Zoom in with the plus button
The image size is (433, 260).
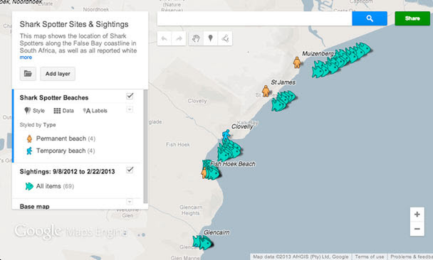tap(417, 215)
